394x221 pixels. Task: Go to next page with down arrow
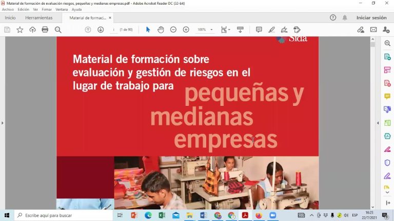point(101,30)
